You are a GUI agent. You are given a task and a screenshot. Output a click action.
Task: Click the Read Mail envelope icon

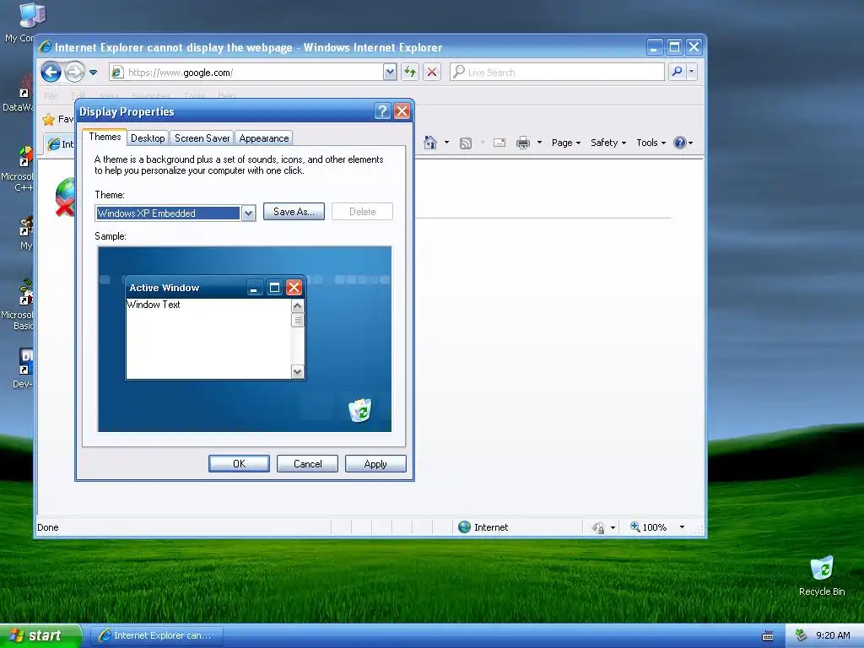coord(499,143)
